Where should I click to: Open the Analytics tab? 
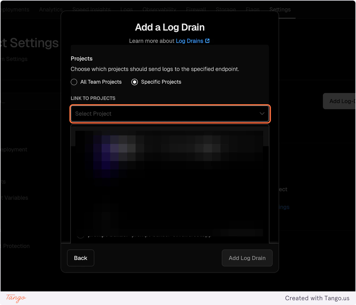point(50,9)
